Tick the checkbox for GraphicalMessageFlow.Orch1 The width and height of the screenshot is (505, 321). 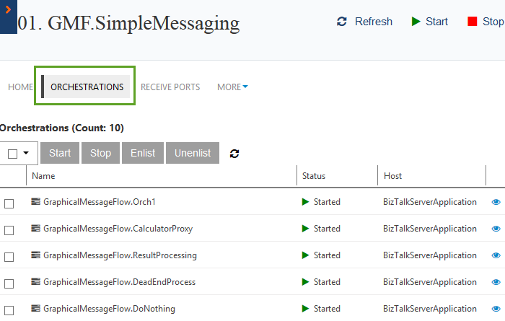coord(9,203)
